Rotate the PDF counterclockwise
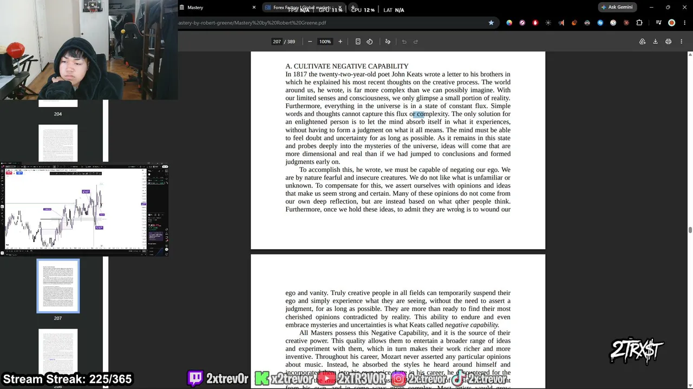The height and width of the screenshot is (389, 693). 370,42
